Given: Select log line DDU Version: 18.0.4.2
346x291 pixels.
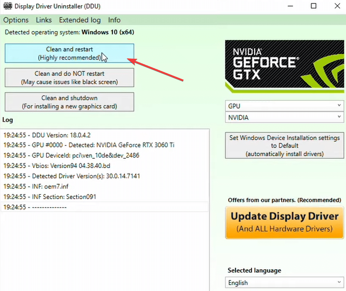Looking at the screenshot, I should pyautogui.click(x=105, y=135).
